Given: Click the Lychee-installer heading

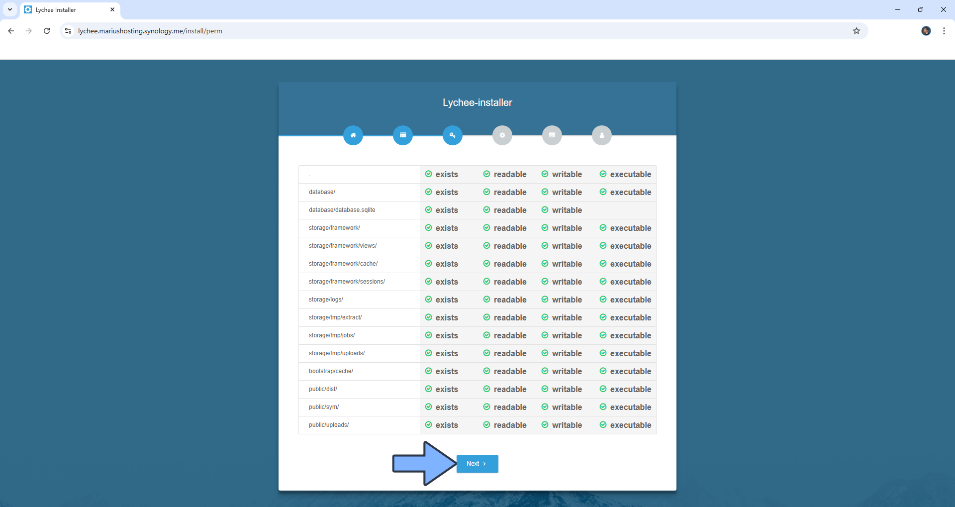Looking at the screenshot, I should (477, 102).
